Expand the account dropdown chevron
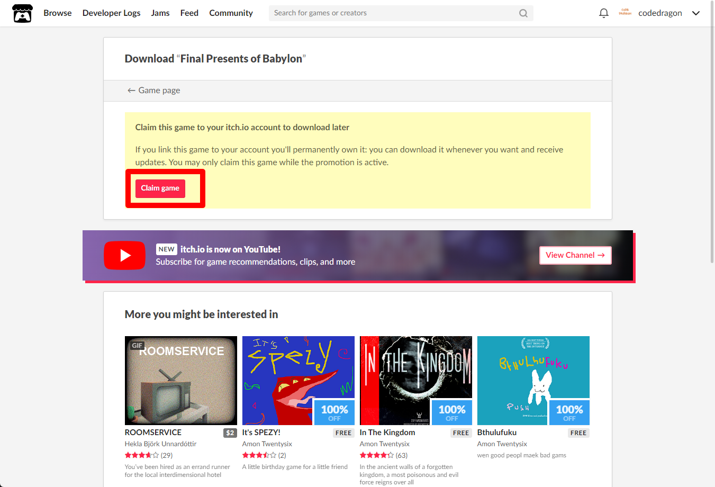 [696, 13]
